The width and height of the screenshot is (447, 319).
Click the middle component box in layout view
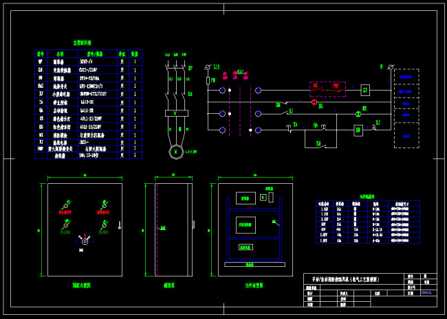pos(246,225)
